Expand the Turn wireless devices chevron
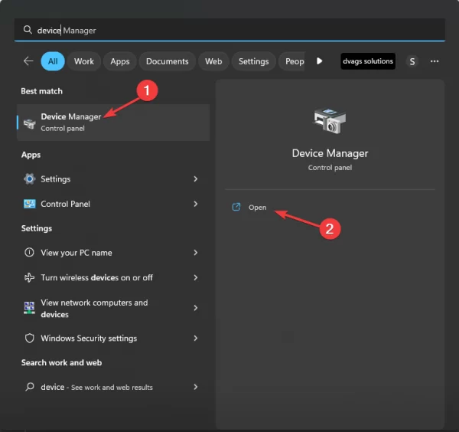459x432 pixels. click(x=196, y=277)
